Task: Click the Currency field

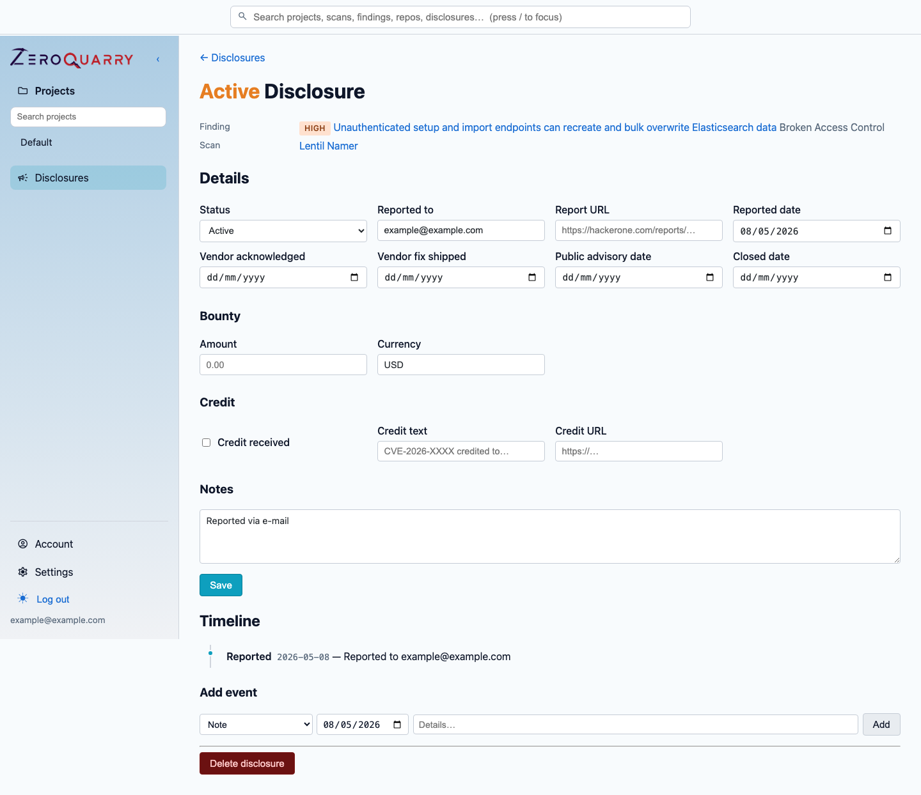Action: tap(461, 365)
